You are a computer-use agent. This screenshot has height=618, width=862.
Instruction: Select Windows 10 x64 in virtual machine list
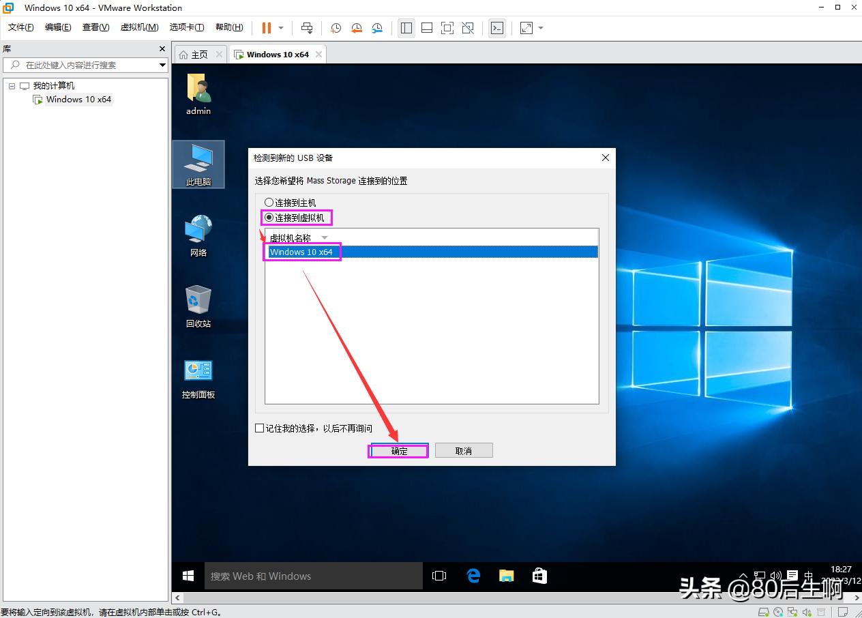[x=301, y=252]
